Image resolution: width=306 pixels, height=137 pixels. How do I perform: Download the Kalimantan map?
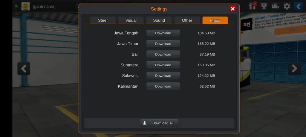163,86
